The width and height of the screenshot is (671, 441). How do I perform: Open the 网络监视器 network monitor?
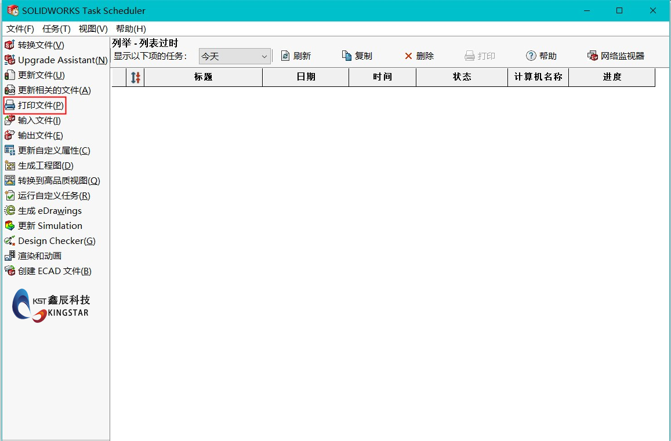pos(615,56)
